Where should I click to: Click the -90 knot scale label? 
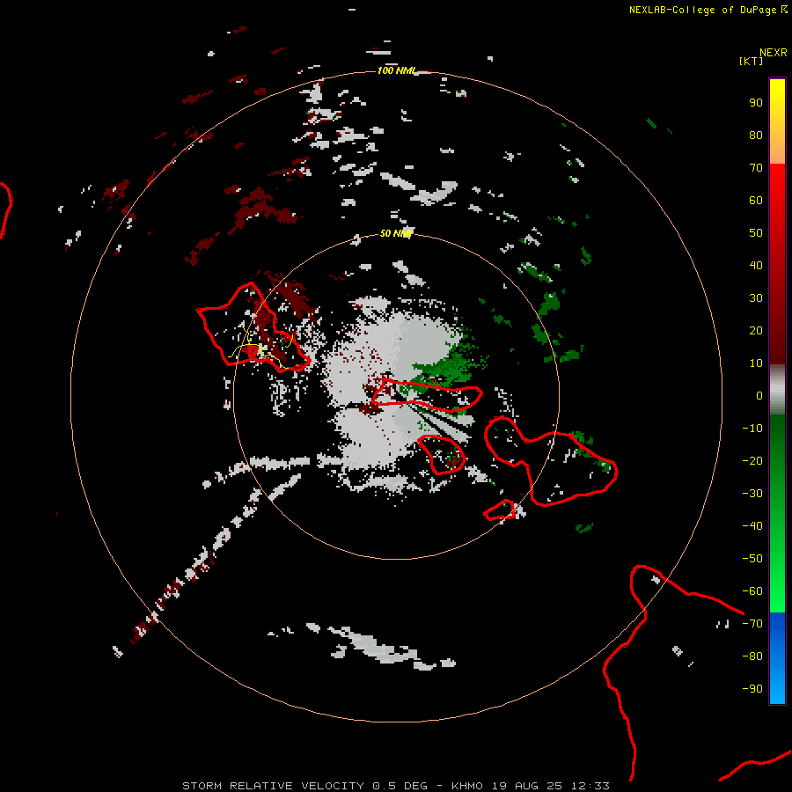(x=752, y=689)
